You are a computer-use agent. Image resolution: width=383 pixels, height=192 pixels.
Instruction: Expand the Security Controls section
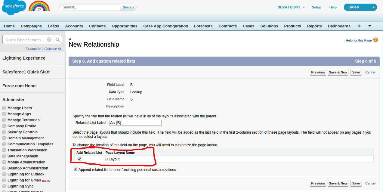(4, 132)
